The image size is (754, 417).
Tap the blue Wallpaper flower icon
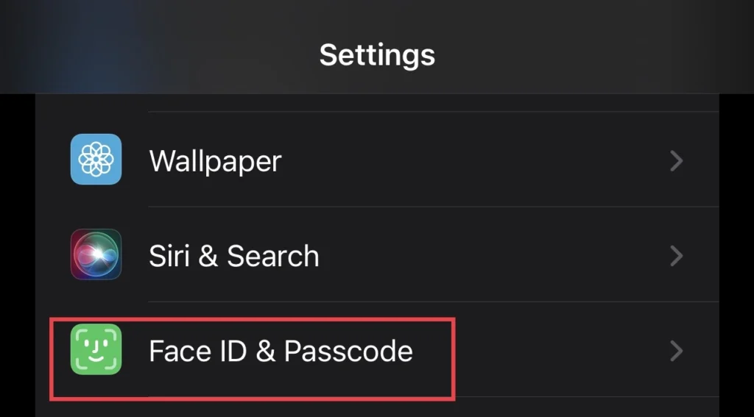96,159
